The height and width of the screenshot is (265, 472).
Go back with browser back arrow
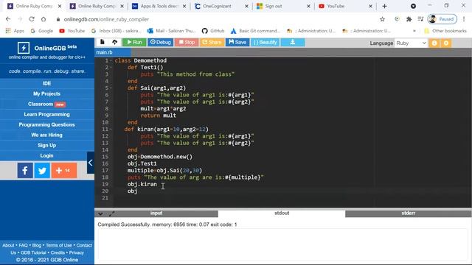[8, 19]
